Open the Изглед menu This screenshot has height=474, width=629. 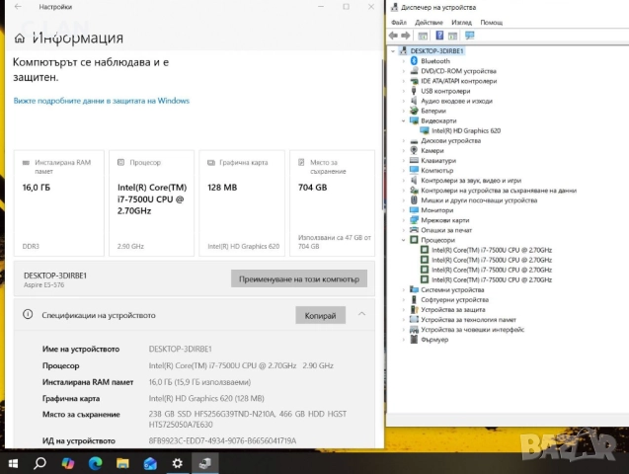tap(460, 21)
